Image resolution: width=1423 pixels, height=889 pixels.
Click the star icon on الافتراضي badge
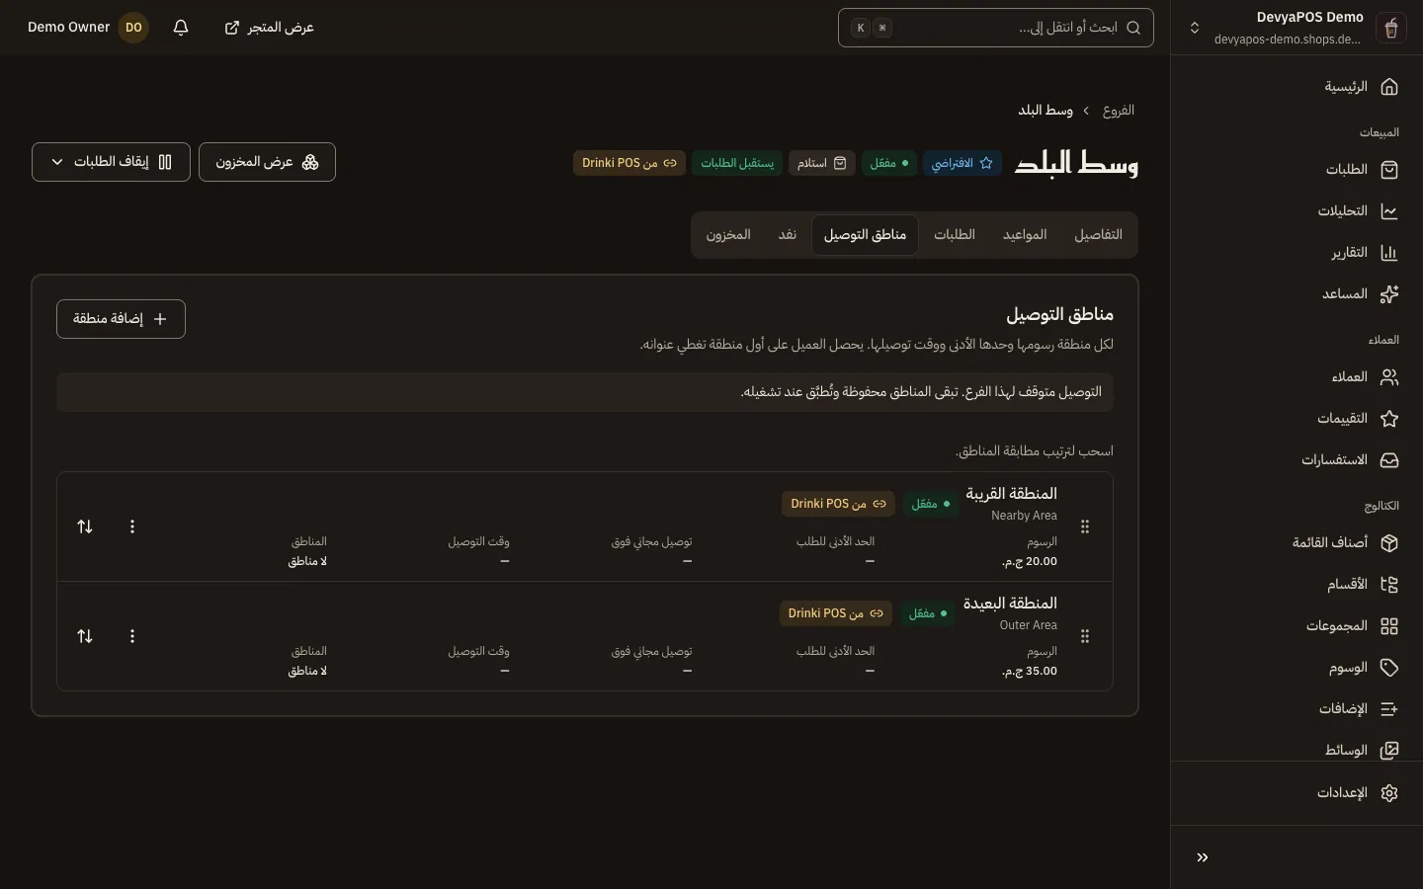[x=986, y=163]
